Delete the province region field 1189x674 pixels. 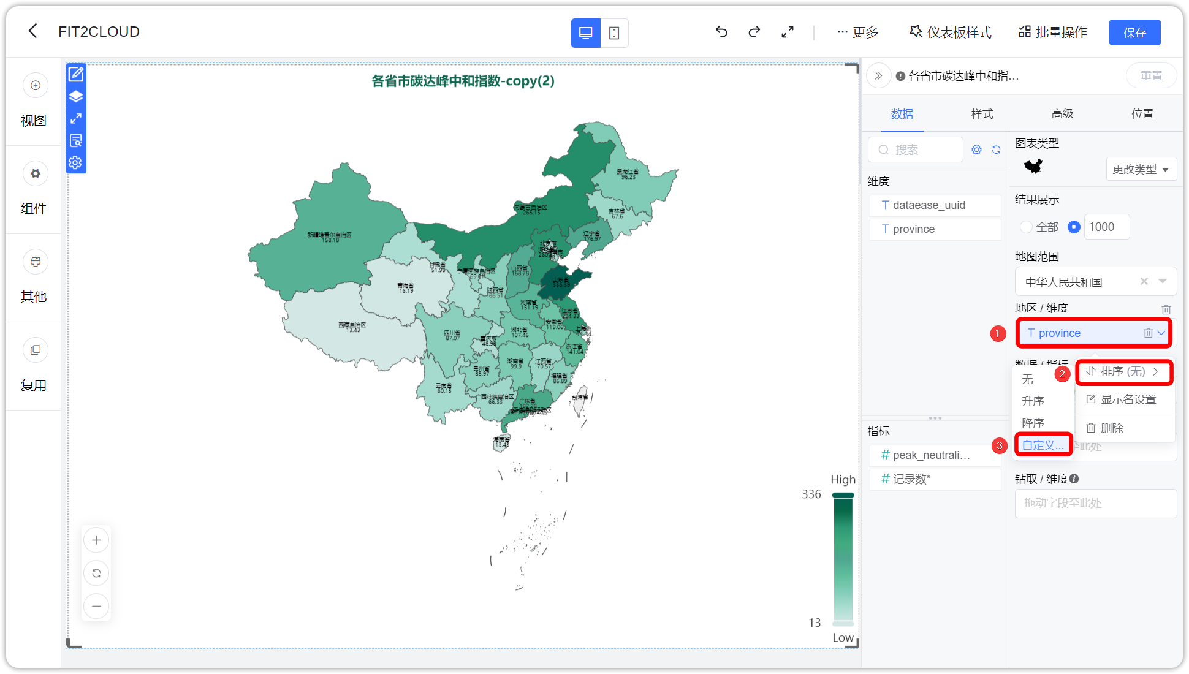pyautogui.click(x=1148, y=333)
